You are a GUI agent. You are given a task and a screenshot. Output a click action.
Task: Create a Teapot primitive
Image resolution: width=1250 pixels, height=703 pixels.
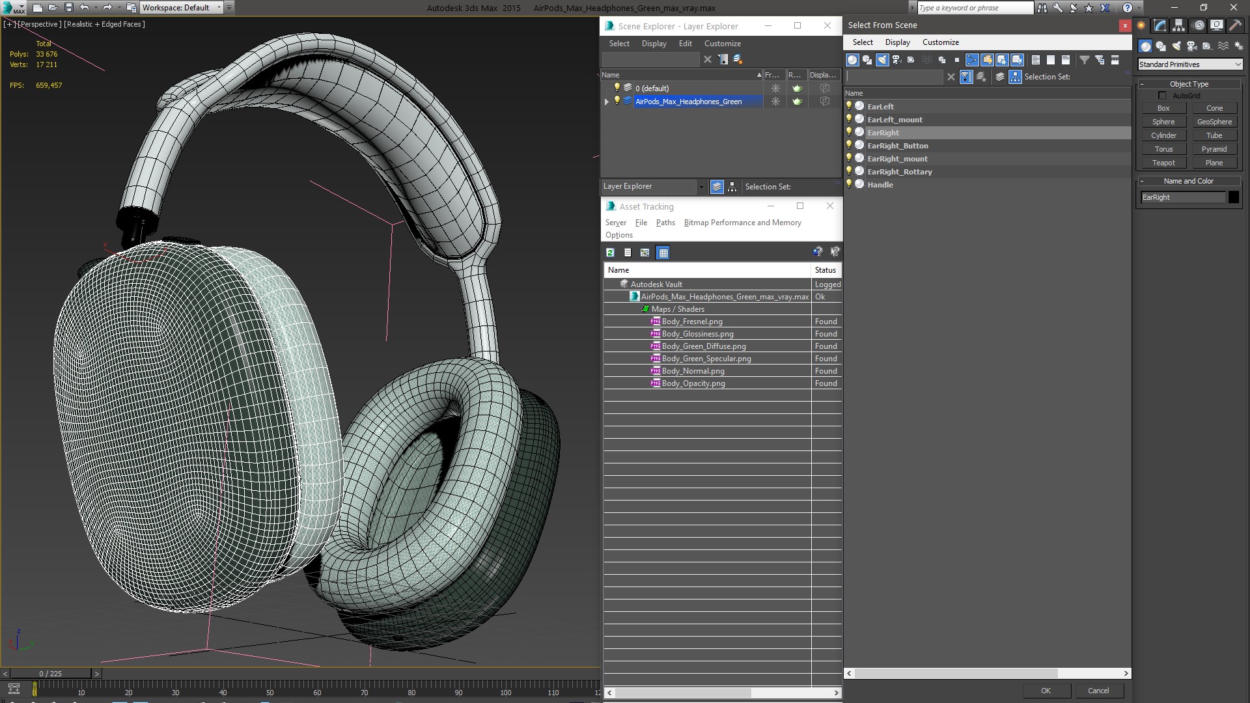tap(1163, 163)
